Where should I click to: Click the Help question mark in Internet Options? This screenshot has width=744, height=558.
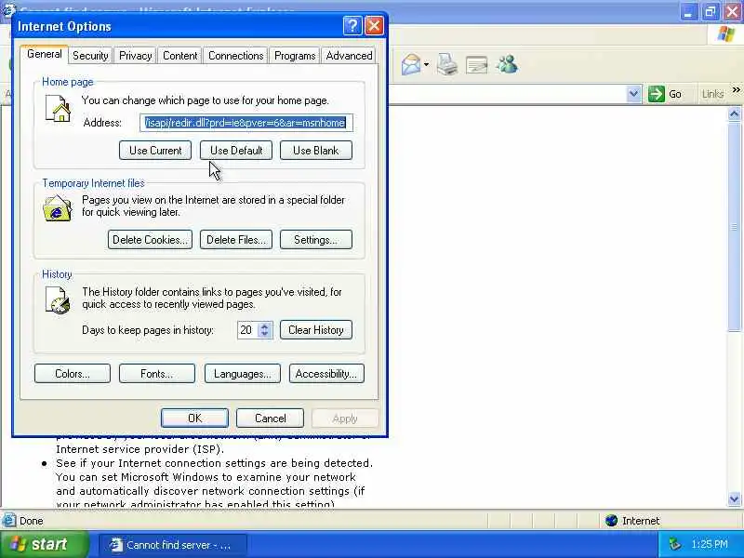(x=352, y=26)
